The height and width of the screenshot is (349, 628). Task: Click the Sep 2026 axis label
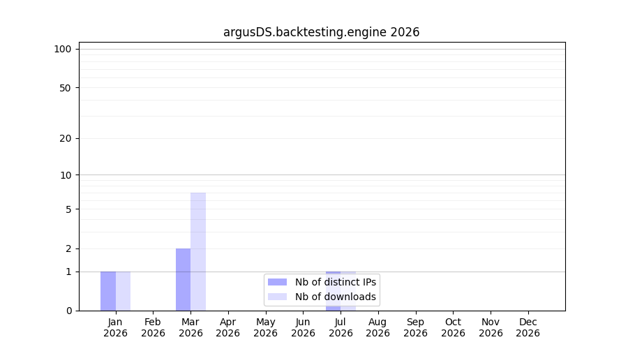[x=415, y=327]
